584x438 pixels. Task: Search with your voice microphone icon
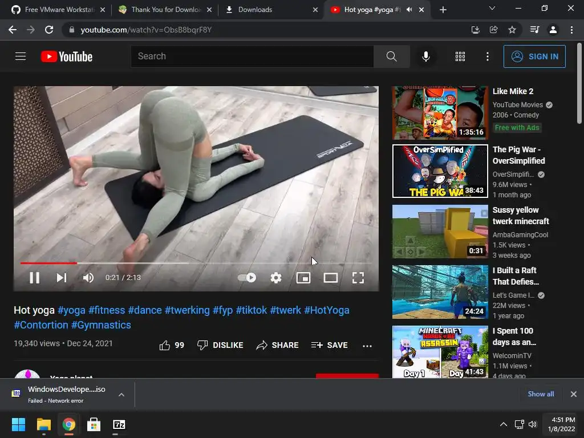[425, 56]
